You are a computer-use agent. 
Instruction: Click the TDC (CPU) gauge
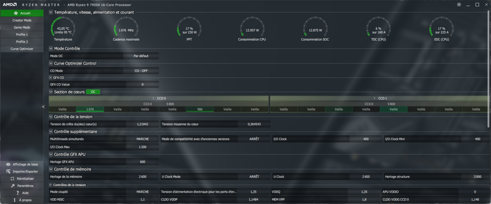pos(378,27)
